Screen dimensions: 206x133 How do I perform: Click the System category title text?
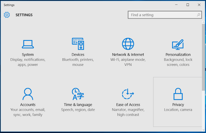pyautogui.click(x=28, y=54)
